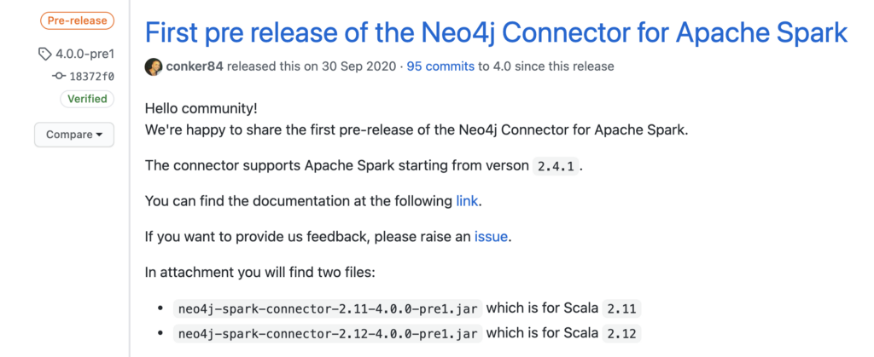Open the 4.0.0-pre1 tag link
Screen dimensions: 874x357
click(x=84, y=54)
